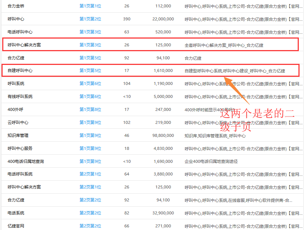The height and width of the screenshot is (230, 304).
Task: Click the page title 知识库,知识库管理系统_呼叫中心
Action: (215, 136)
